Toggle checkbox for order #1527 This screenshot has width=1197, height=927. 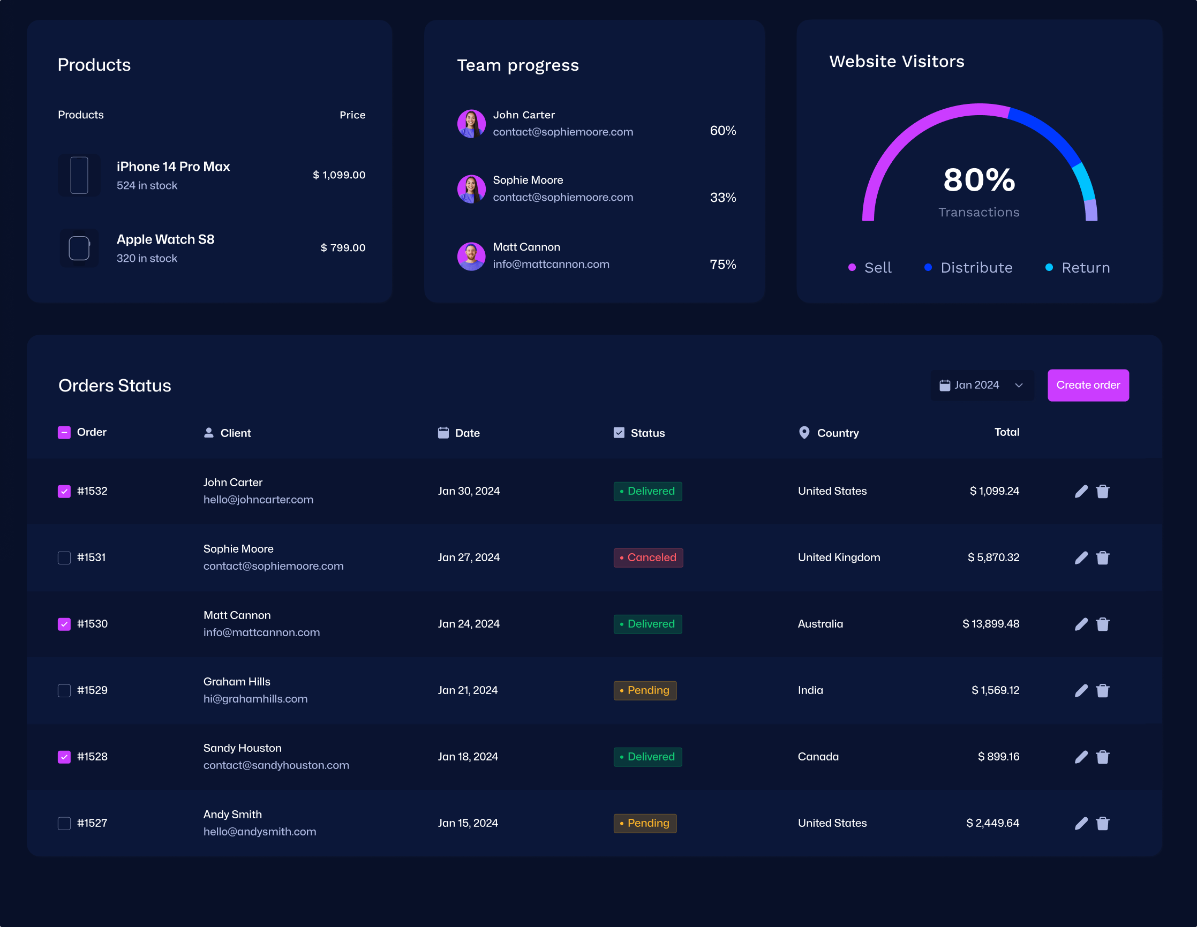coord(63,822)
